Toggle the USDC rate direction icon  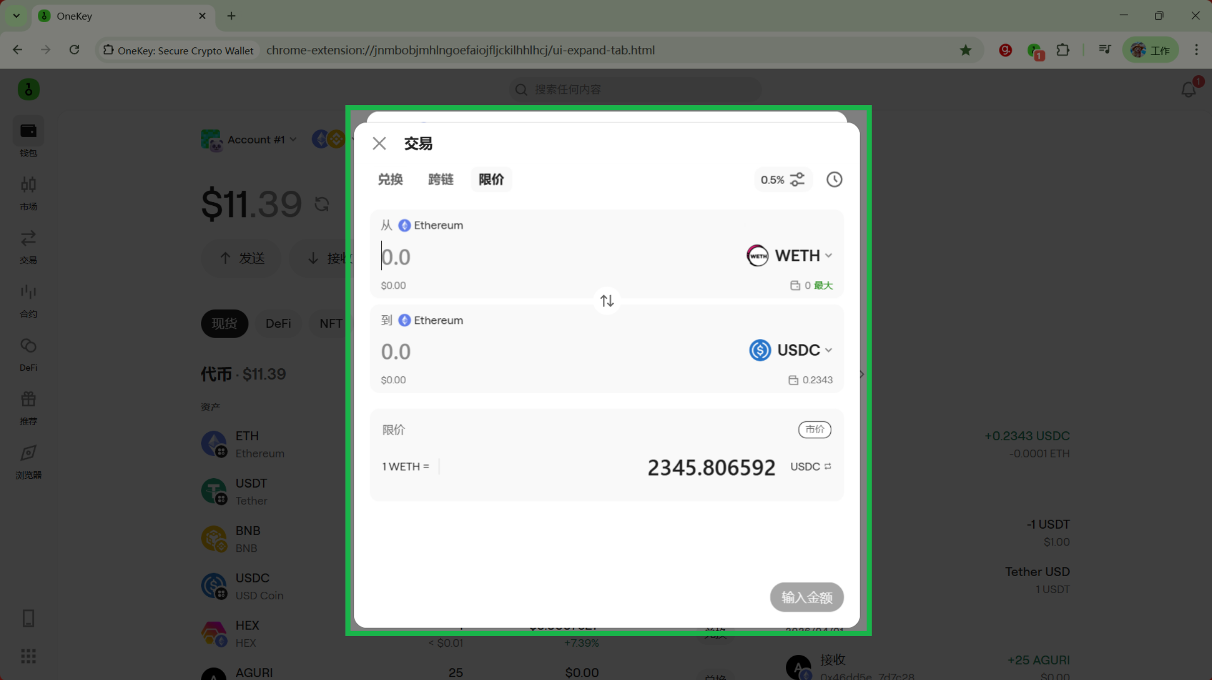[x=828, y=467]
